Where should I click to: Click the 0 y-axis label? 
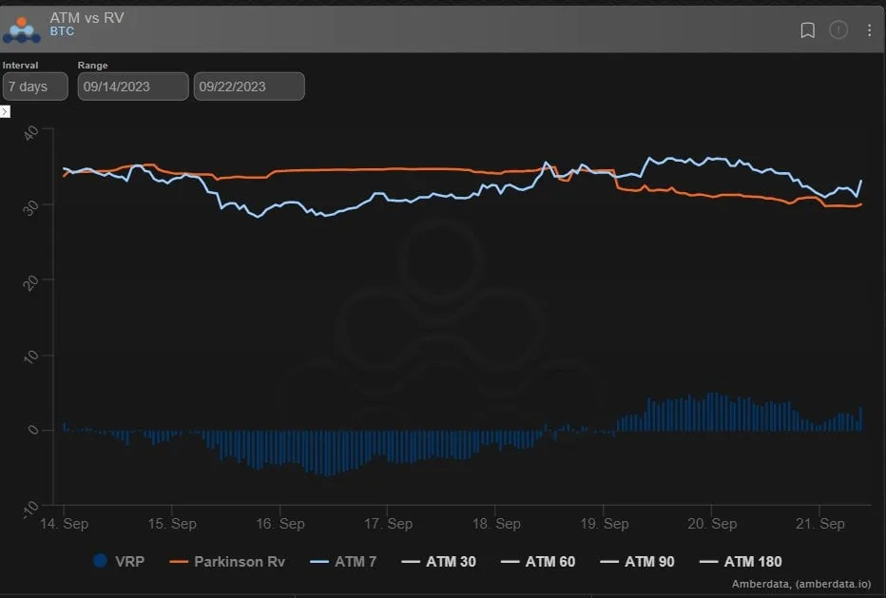click(x=32, y=431)
